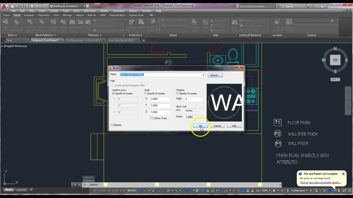Click the Help question mark icon
The image size is (353, 198).
(x=322, y=6)
